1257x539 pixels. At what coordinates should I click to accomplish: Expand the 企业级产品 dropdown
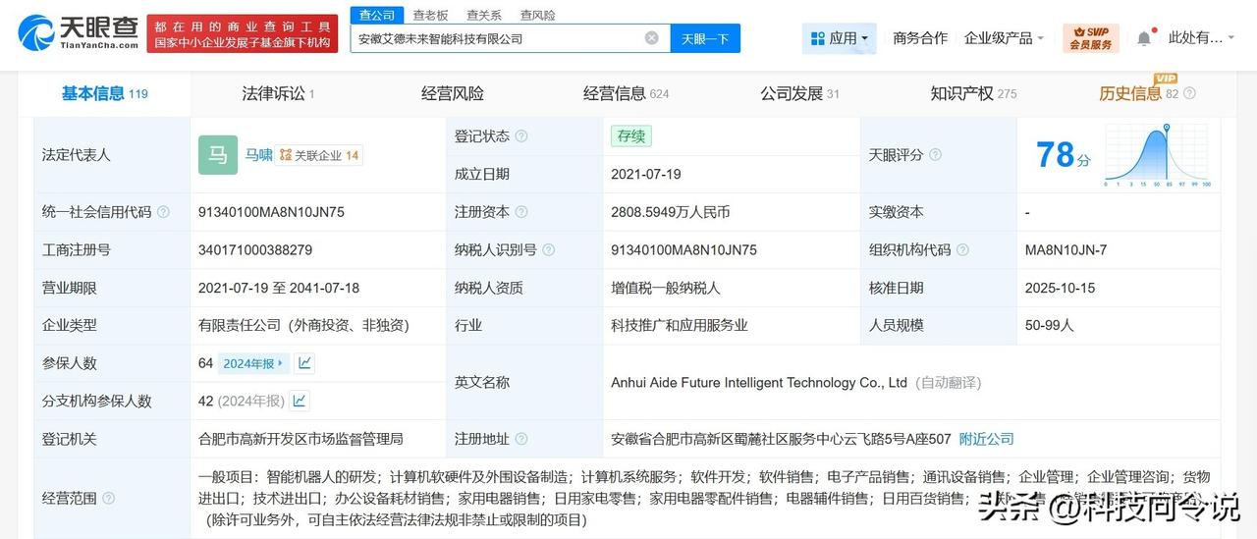click(1005, 38)
